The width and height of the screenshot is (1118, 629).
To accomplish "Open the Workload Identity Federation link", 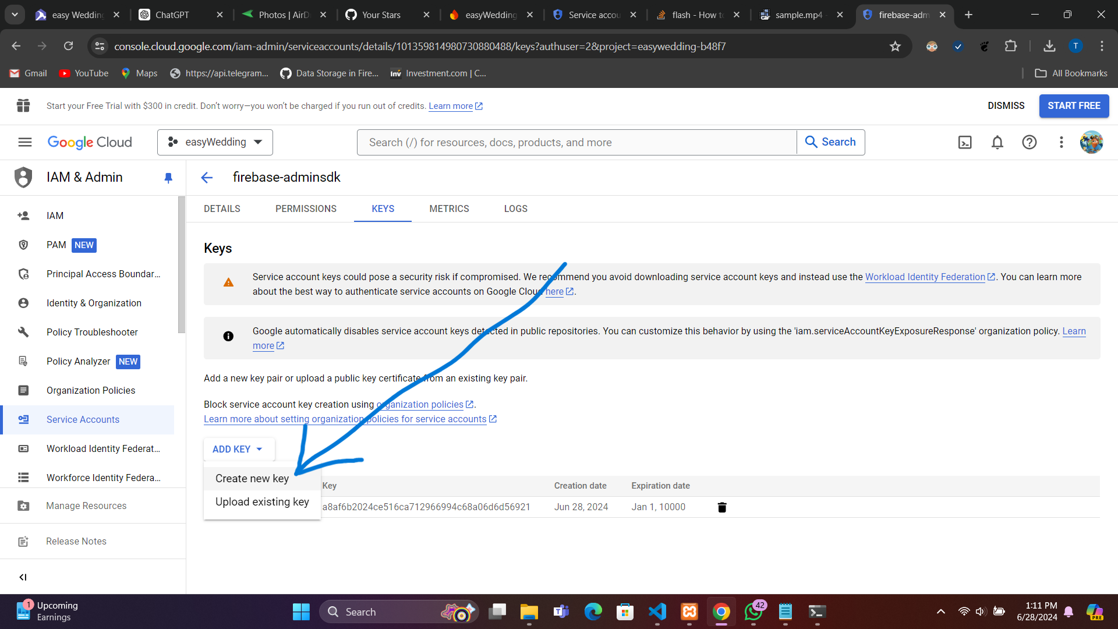I will (x=925, y=277).
